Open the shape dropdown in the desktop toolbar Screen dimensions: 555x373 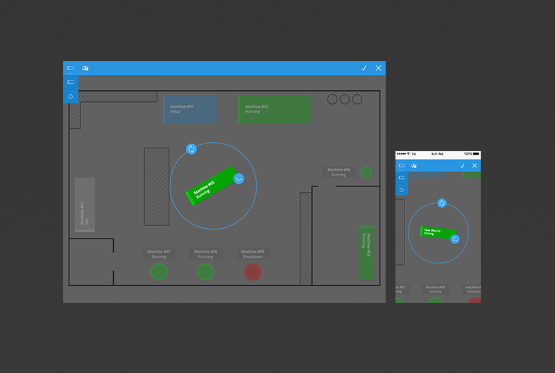(x=71, y=68)
